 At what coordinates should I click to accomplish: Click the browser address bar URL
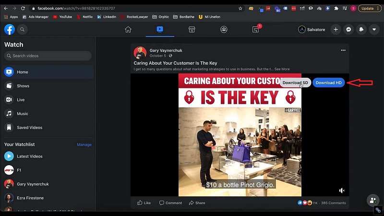tap(76, 8)
